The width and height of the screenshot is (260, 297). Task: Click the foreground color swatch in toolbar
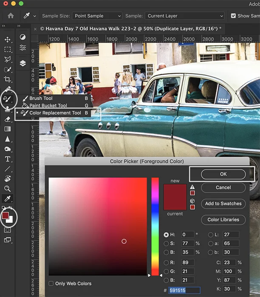pos(6,215)
